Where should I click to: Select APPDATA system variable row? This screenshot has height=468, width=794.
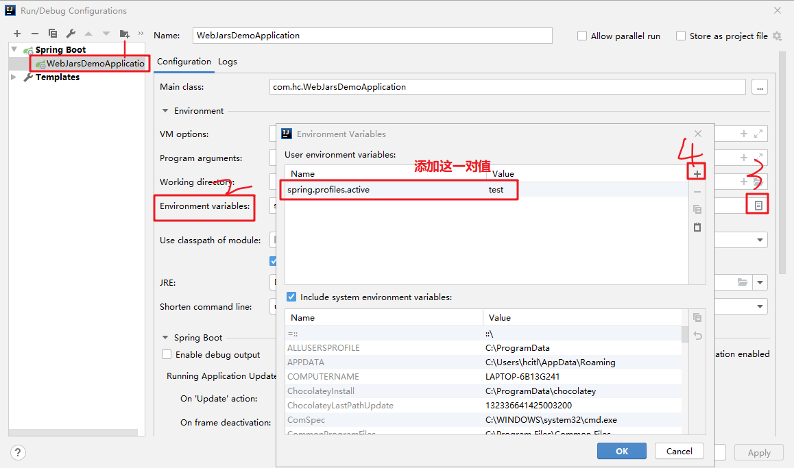coord(483,362)
